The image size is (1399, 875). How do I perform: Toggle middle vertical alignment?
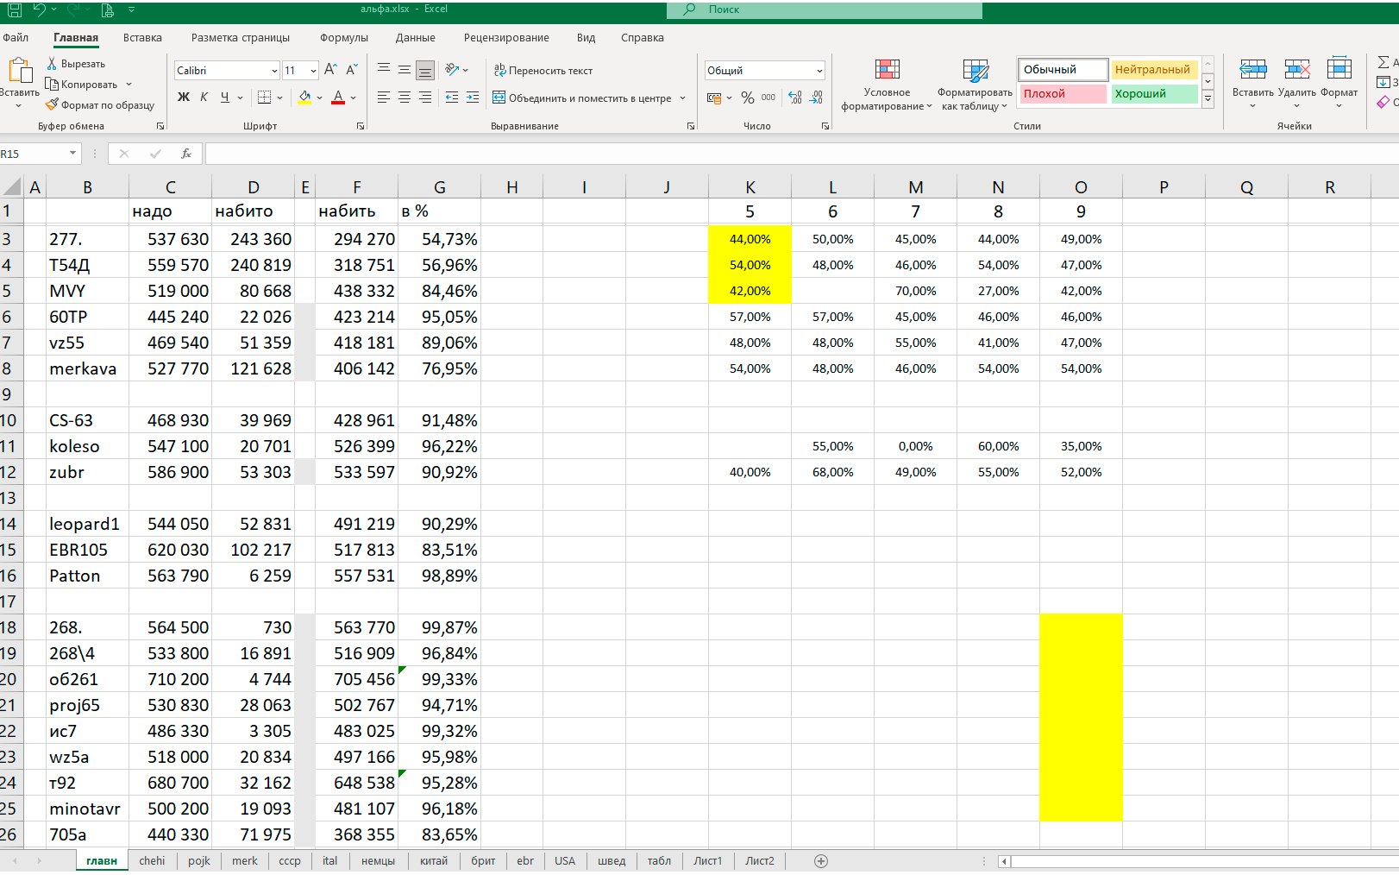[x=405, y=70]
